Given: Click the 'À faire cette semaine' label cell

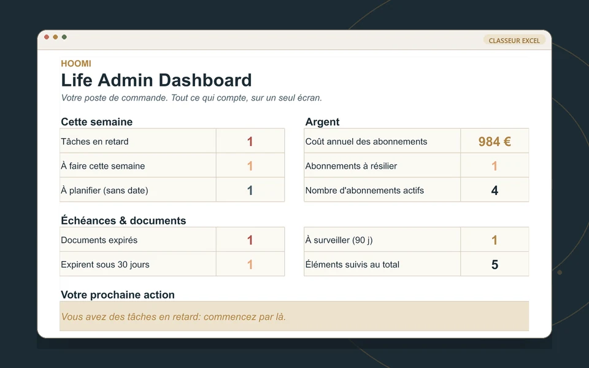Looking at the screenshot, I should [x=138, y=165].
